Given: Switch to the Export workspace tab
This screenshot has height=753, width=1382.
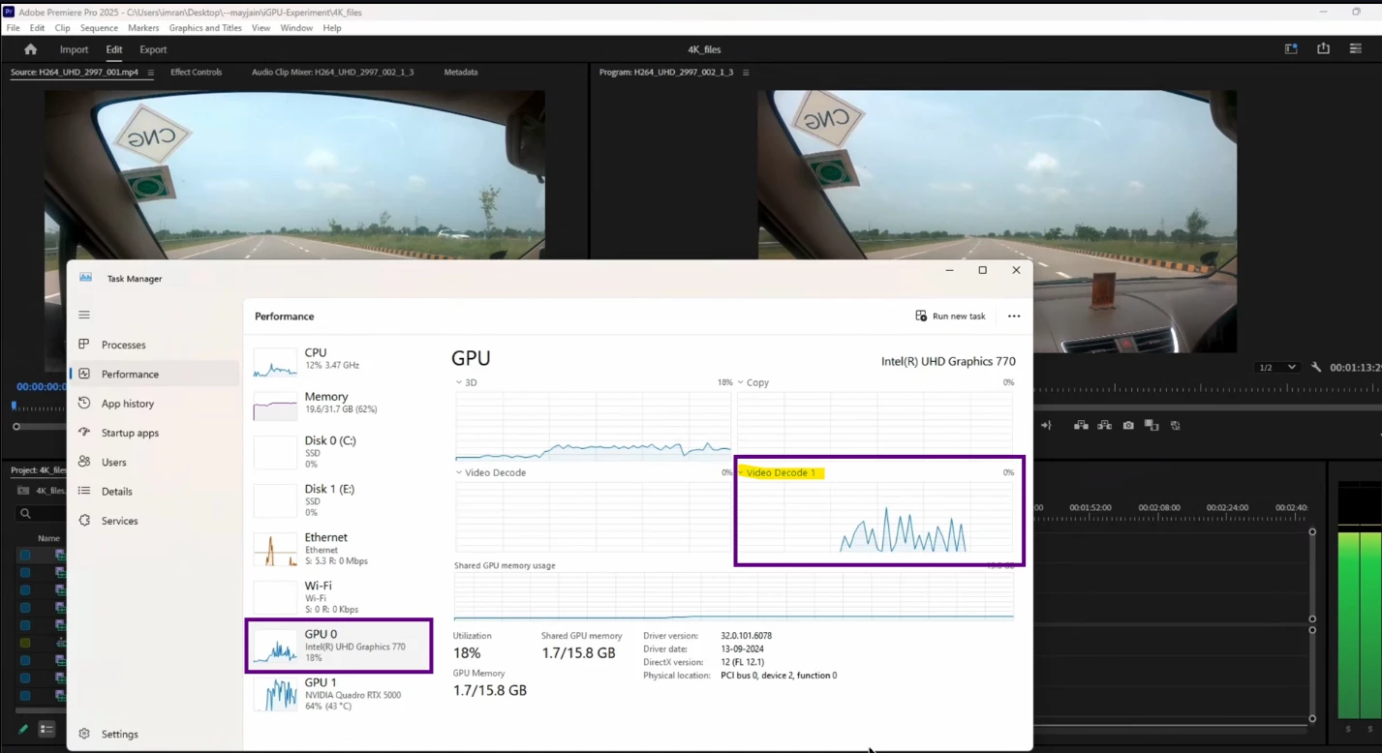Looking at the screenshot, I should (x=153, y=49).
